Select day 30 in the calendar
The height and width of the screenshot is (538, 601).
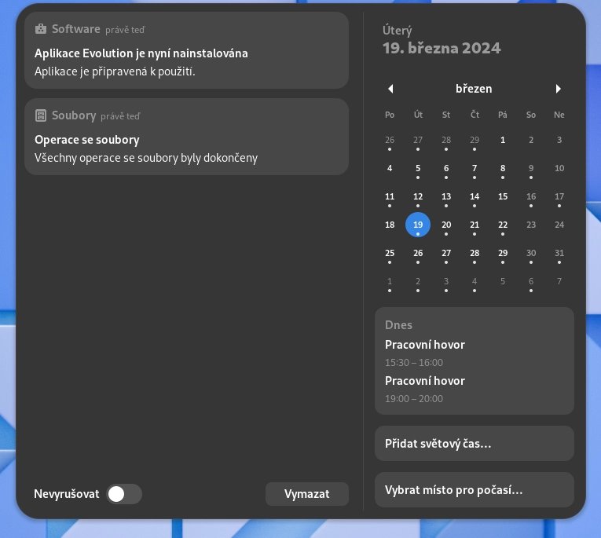point(531,253)
